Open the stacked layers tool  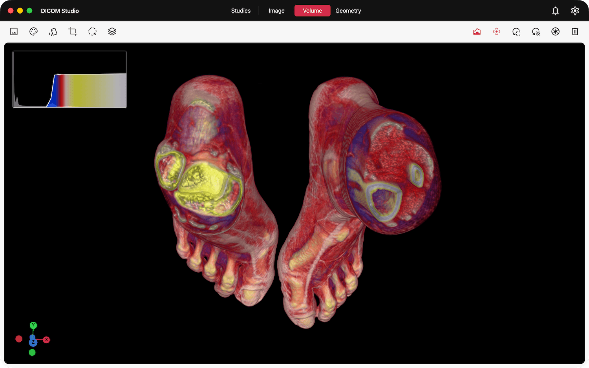(x=112, y=32)
